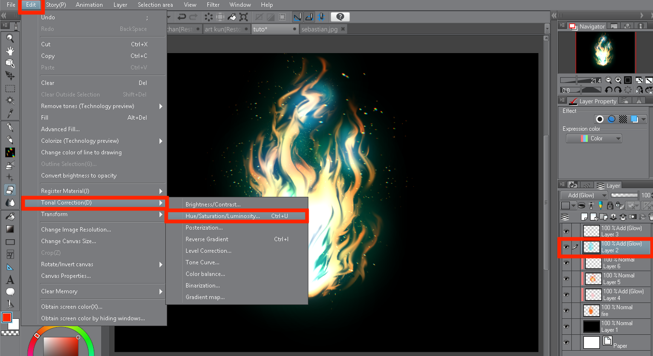Image resolution: width=653 pixels, height=356 pixels.
Task: Select the rectangle Selection marquee tool
Action: (x=10, y=88)
